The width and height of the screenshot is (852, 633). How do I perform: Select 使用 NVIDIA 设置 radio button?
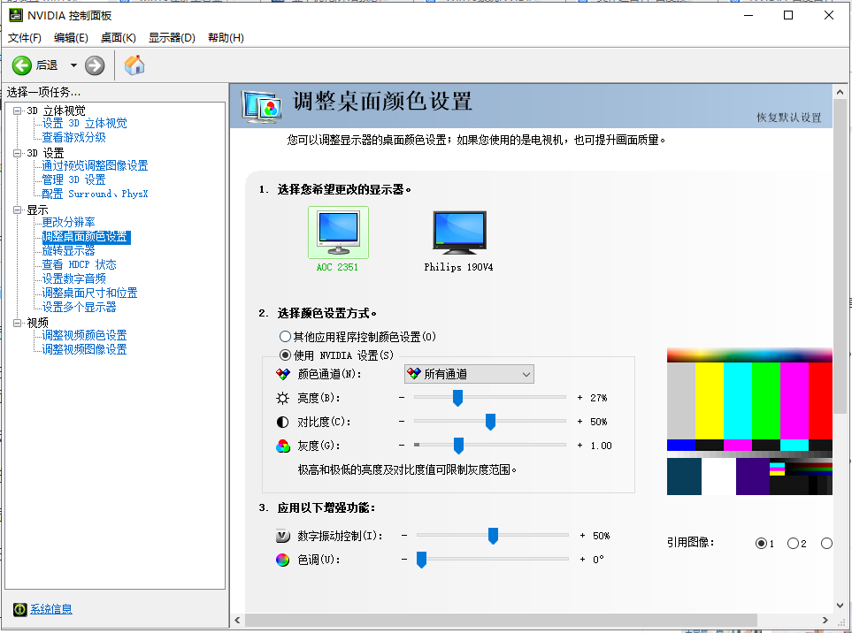pos(288,355)
